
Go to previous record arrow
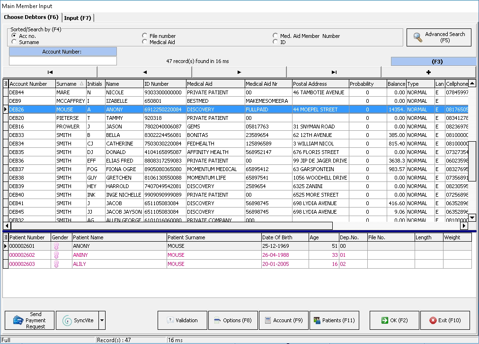[144, 72]
